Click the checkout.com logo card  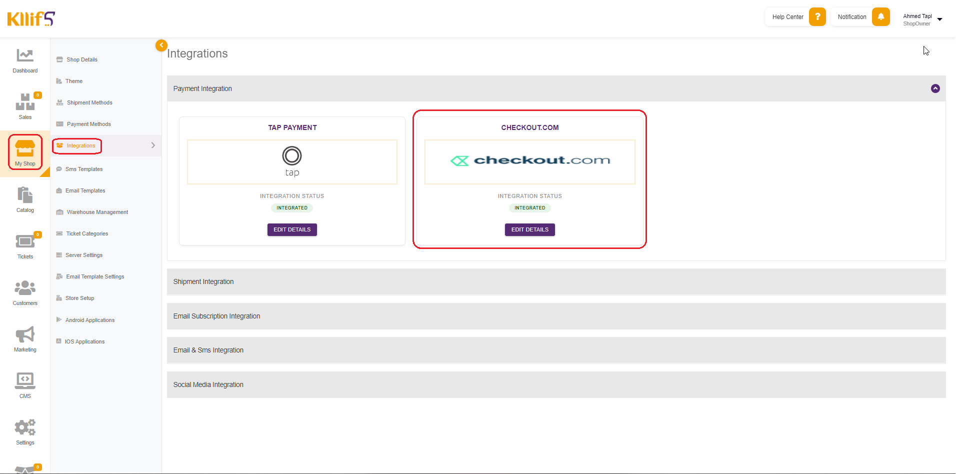point(530,162)
